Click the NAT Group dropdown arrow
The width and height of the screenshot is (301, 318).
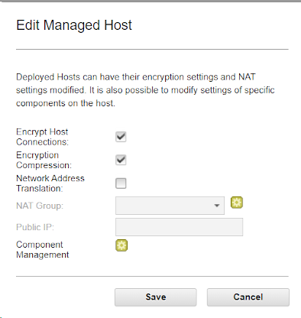(x=217, y=206)
